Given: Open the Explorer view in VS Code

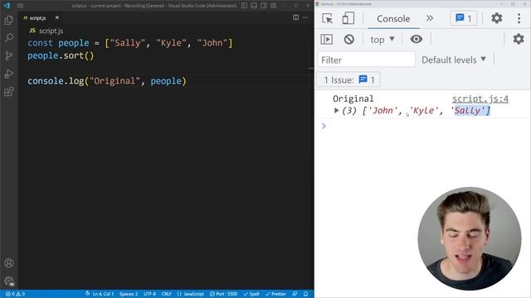Looking at the screenshot, I should (9, 20).
